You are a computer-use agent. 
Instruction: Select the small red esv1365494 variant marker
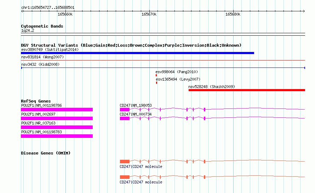(x=156, y=83)
